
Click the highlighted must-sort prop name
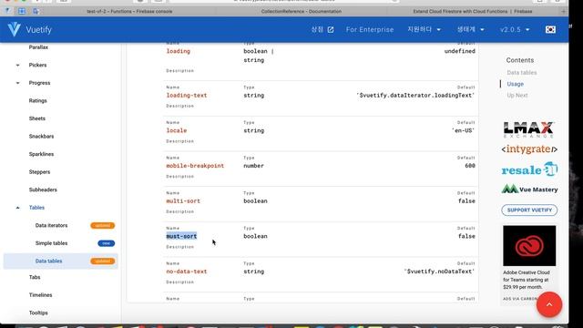(x=181, y=236)
